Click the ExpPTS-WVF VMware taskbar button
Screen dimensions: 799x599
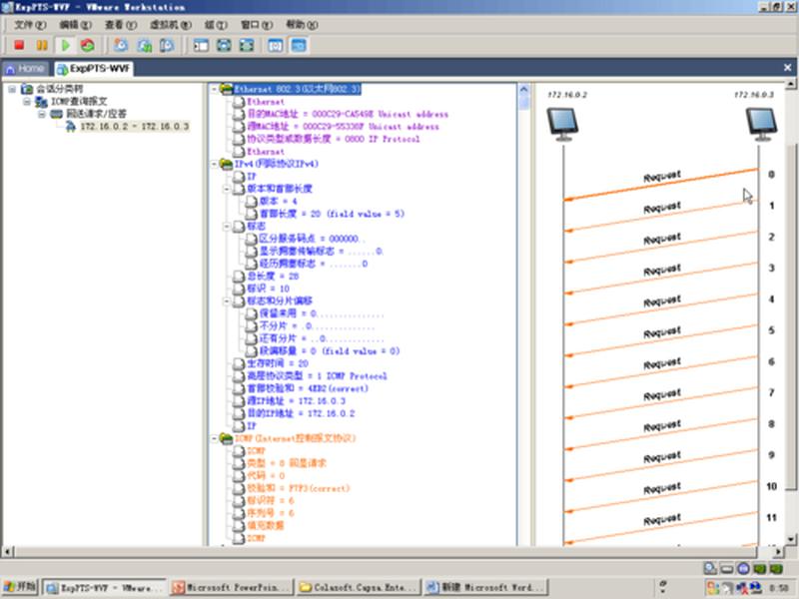[105, 587]
